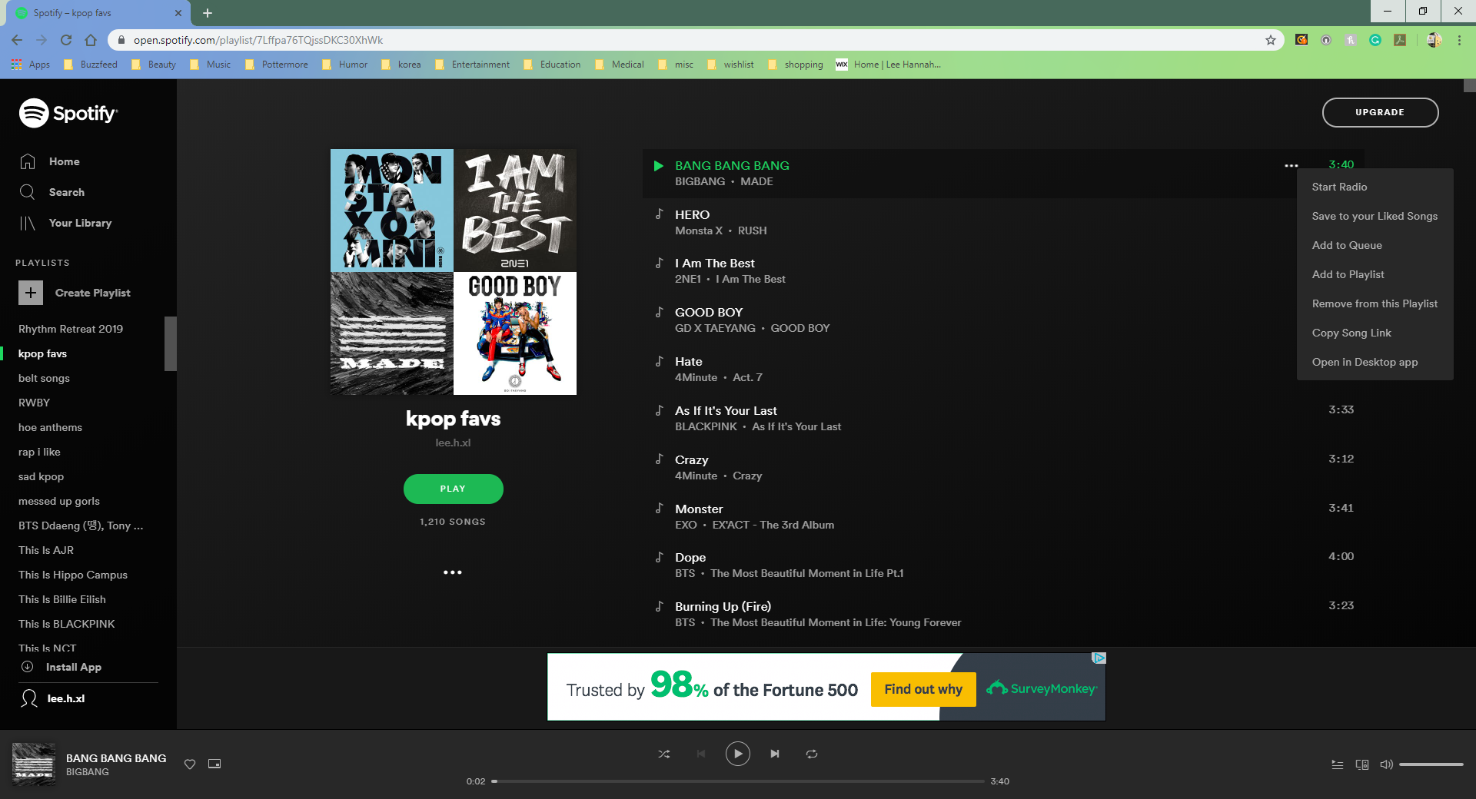The width and height of the screenshot is (1476, 799).
Task: Open the shopping bookmarks folder
Action: pyautogui.click(x=796, y=65)
